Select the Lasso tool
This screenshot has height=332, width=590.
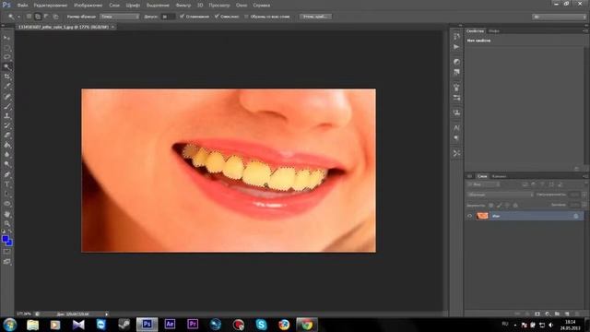[x=6, y=57]
